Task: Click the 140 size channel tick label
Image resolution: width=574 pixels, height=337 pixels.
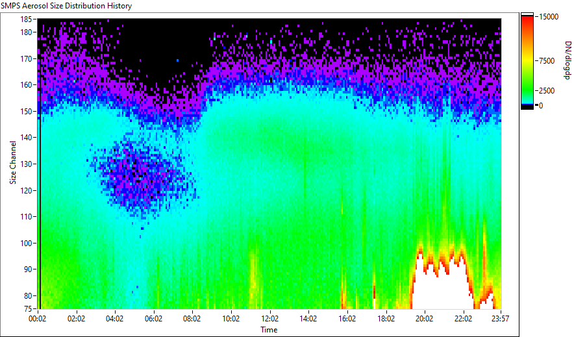Action: 27,138
